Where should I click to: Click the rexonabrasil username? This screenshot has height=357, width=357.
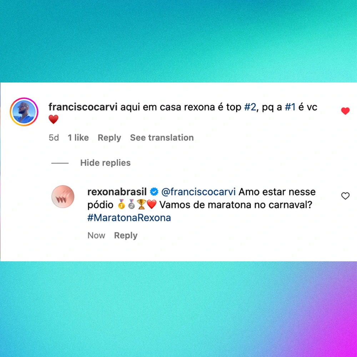click(x=117, y=192)
